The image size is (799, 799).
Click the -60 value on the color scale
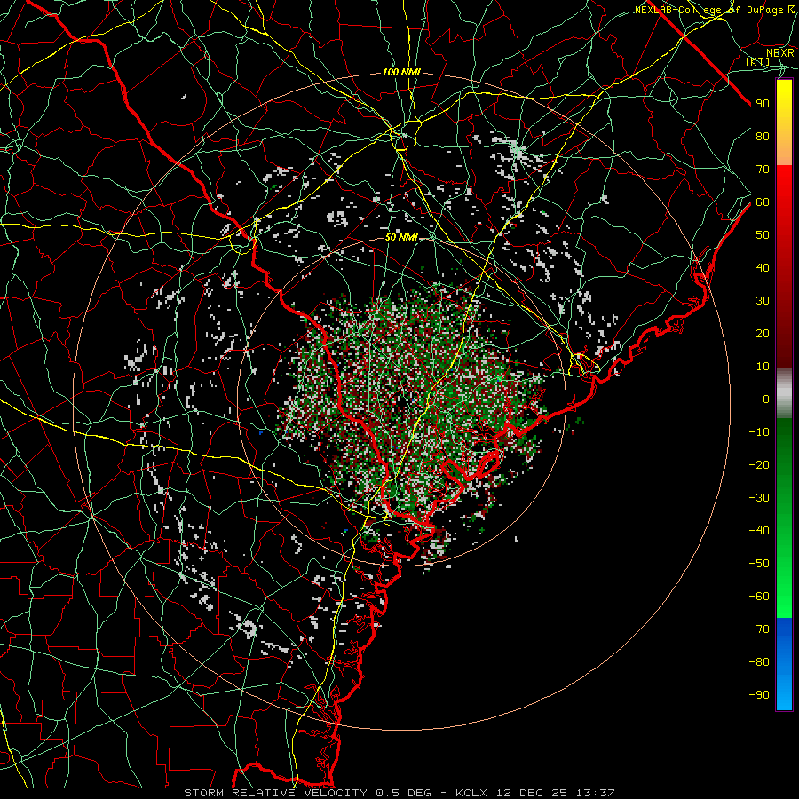[x=759, y=597]
